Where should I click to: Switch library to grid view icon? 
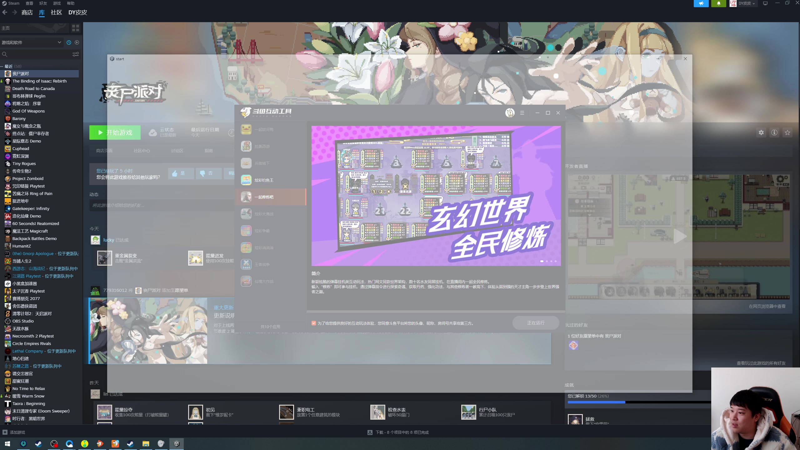76,28
